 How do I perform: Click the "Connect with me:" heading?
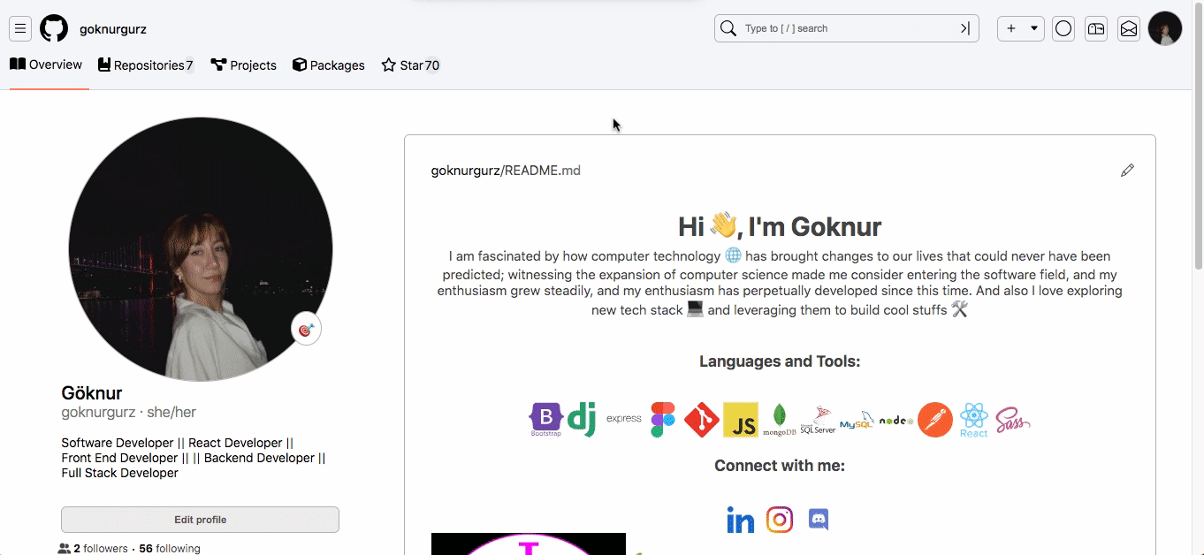(780, 465)
